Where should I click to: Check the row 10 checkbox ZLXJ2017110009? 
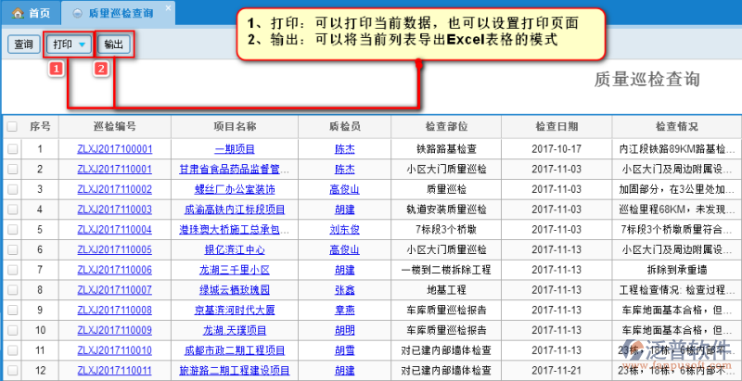pos(12,330)
